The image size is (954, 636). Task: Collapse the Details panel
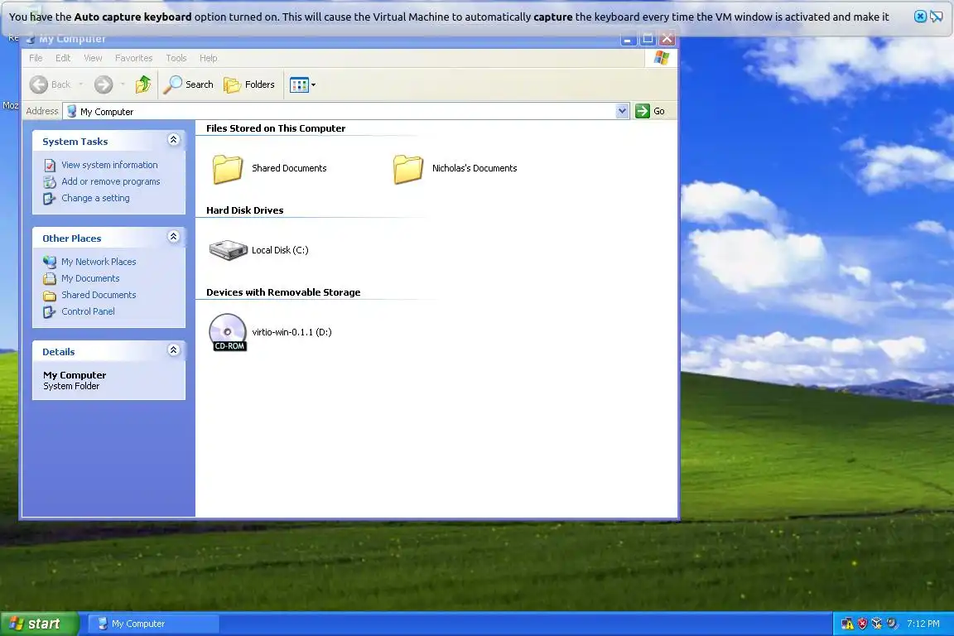tap(173, 350)
